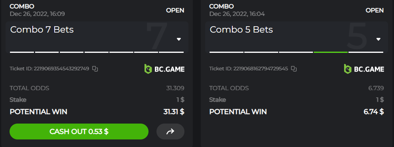
Task: Share the Combo 7 Bets ticket
Action: [x=170, y=132]
